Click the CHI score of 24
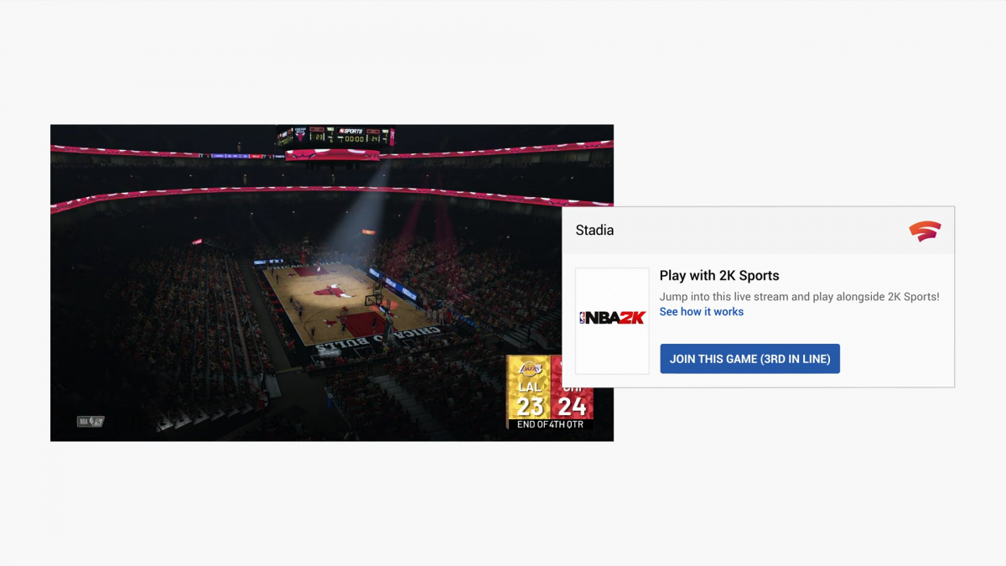Screen dimensions: 1006x566 (572, 406)
